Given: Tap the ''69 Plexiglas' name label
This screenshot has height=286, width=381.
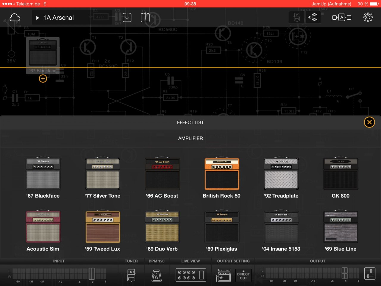Looking at the screenshot, I should point(221,249).
